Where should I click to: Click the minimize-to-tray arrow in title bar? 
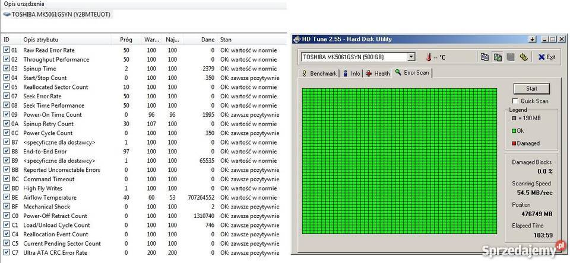click(532, 39)
